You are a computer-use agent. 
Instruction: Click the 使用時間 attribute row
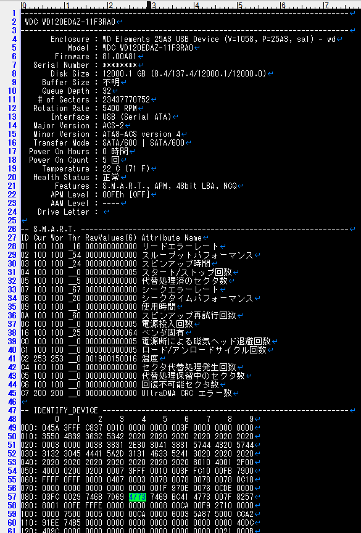pos(99,307)
